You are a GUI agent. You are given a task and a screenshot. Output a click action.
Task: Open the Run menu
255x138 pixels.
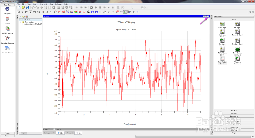pos(52,4)
